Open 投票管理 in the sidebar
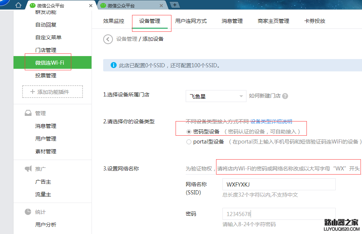This screenshot has height=234, width=362. pos(46,76)
